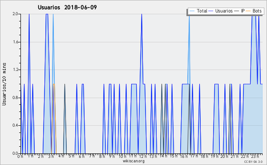Click the 21 h x-axis label
267x165 pixels.
pos(235,156)
